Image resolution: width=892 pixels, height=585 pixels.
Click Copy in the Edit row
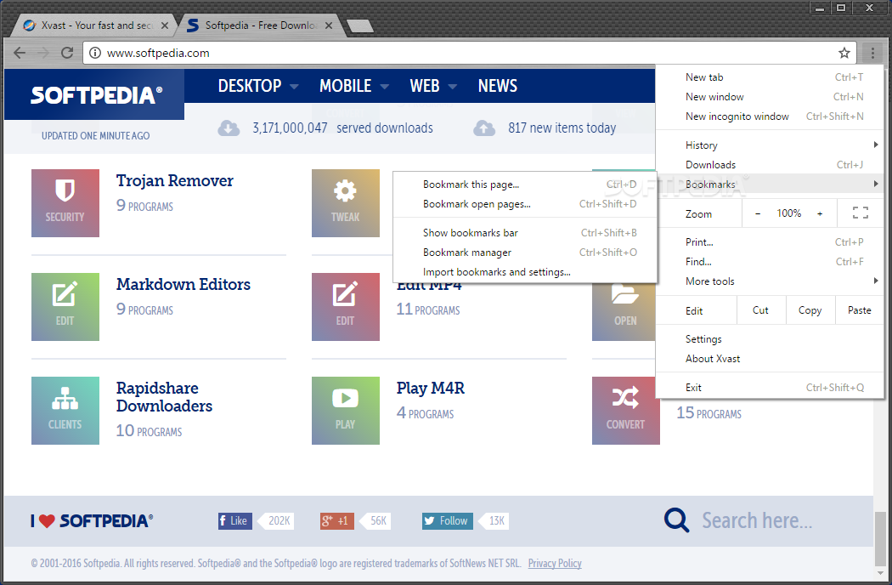point(810,310)
